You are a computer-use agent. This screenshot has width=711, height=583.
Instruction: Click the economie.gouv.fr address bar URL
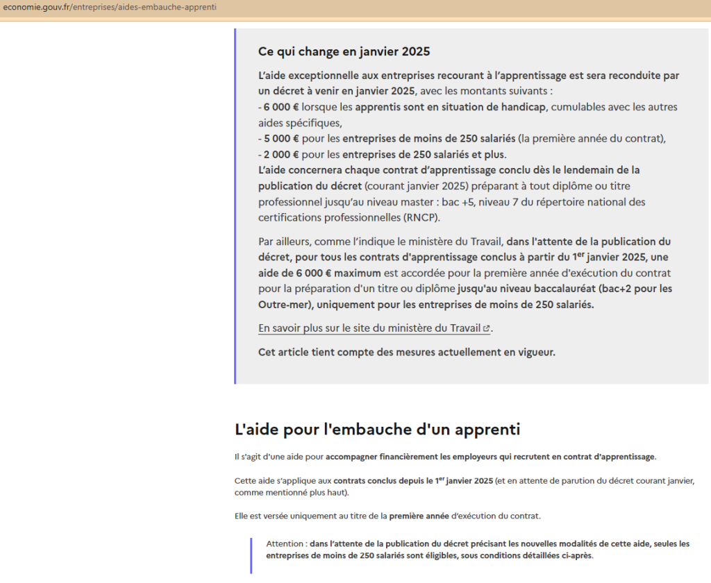click(110, 7)
